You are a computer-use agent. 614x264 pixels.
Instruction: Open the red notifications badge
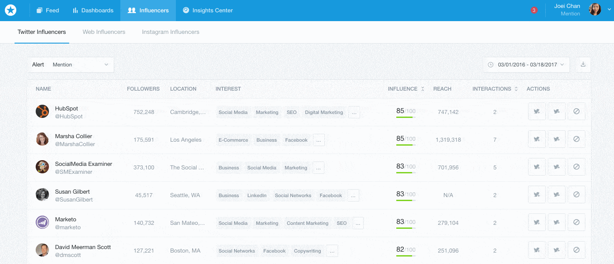click(x=534, y=9)
